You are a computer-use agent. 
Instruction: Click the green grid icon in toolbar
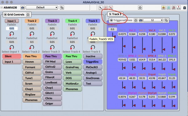(169, 8)
